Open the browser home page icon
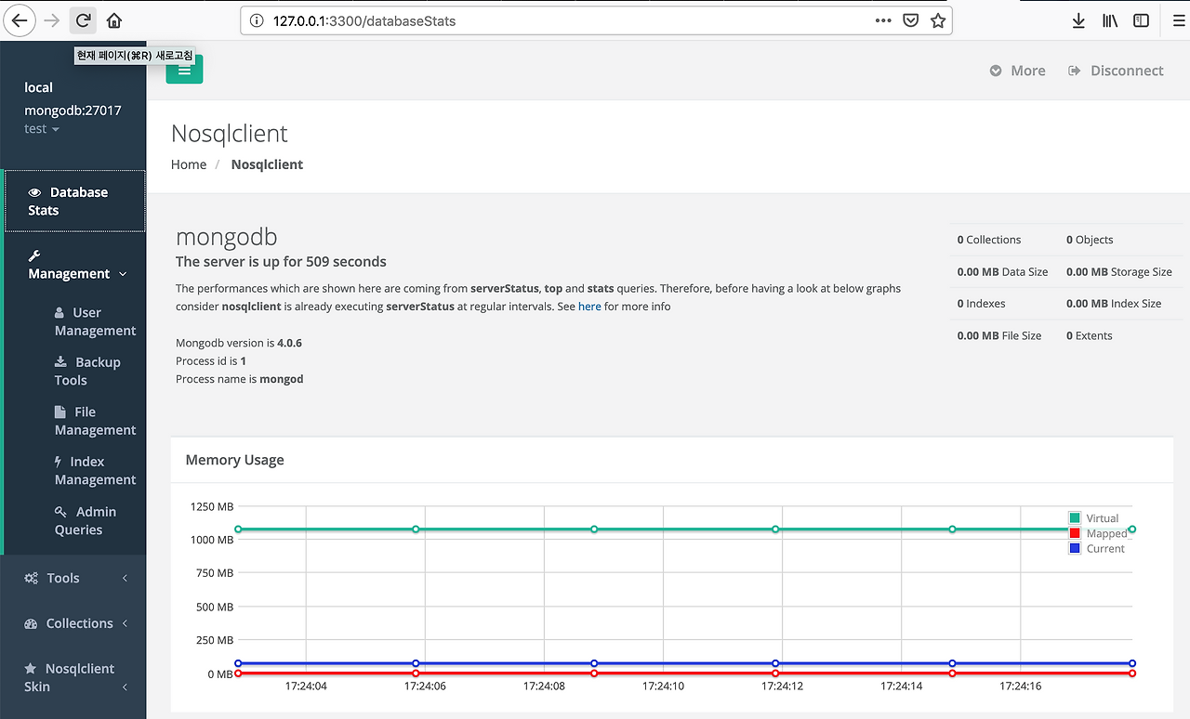The image size is (1190, 719). point(114,20)
